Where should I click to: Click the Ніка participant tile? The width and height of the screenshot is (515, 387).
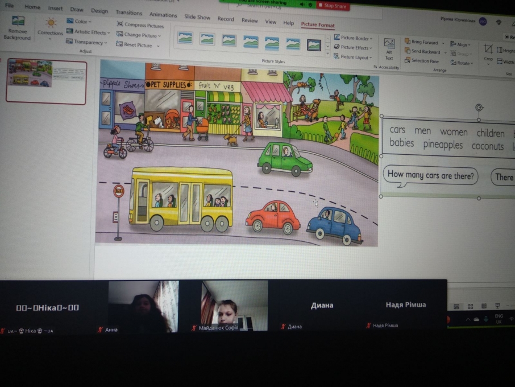point(48,307)
